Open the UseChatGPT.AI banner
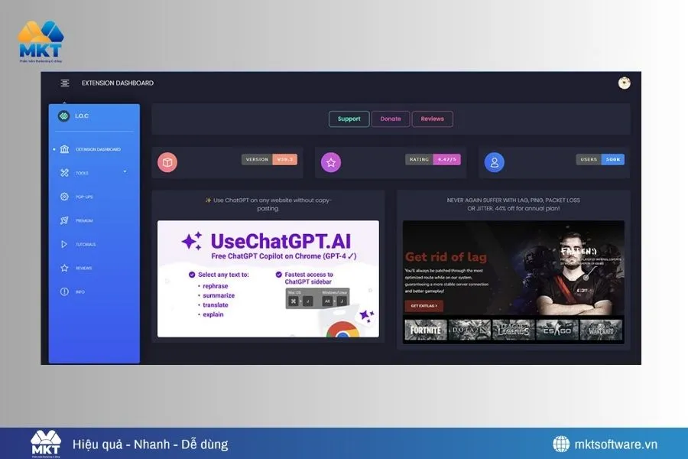 [268, 278]
